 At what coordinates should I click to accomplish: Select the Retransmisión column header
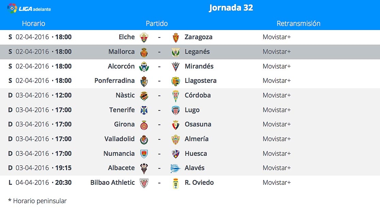point(298,24)
